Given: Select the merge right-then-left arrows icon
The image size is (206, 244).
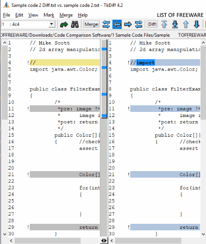Looking at the screenshot, I should [139, 24].
